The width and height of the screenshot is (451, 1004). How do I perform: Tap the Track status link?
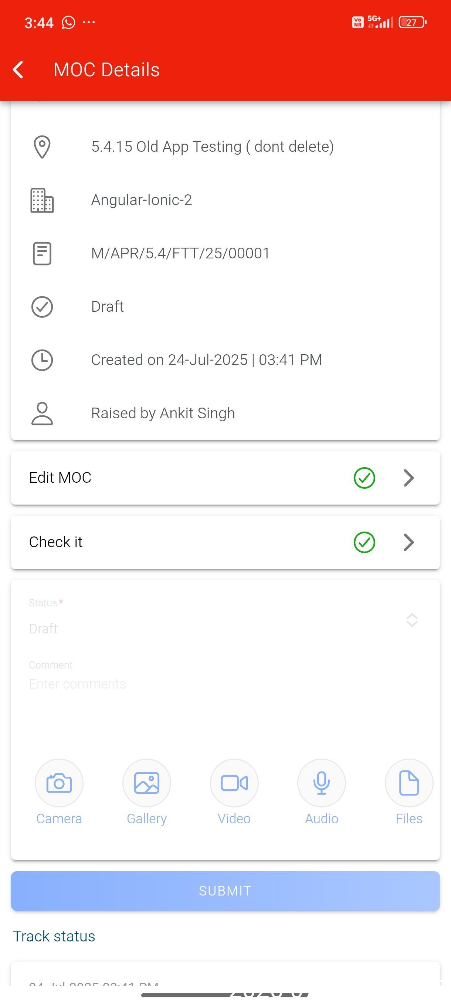(x=54, y=936)
